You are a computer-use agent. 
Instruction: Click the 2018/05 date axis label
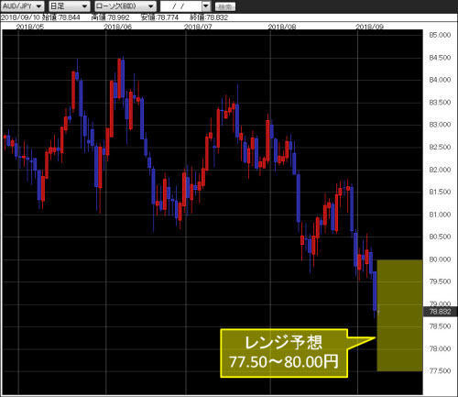coord(30,27)
